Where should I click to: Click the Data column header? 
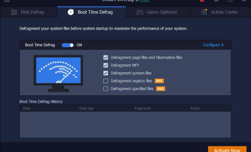(27, 108)
